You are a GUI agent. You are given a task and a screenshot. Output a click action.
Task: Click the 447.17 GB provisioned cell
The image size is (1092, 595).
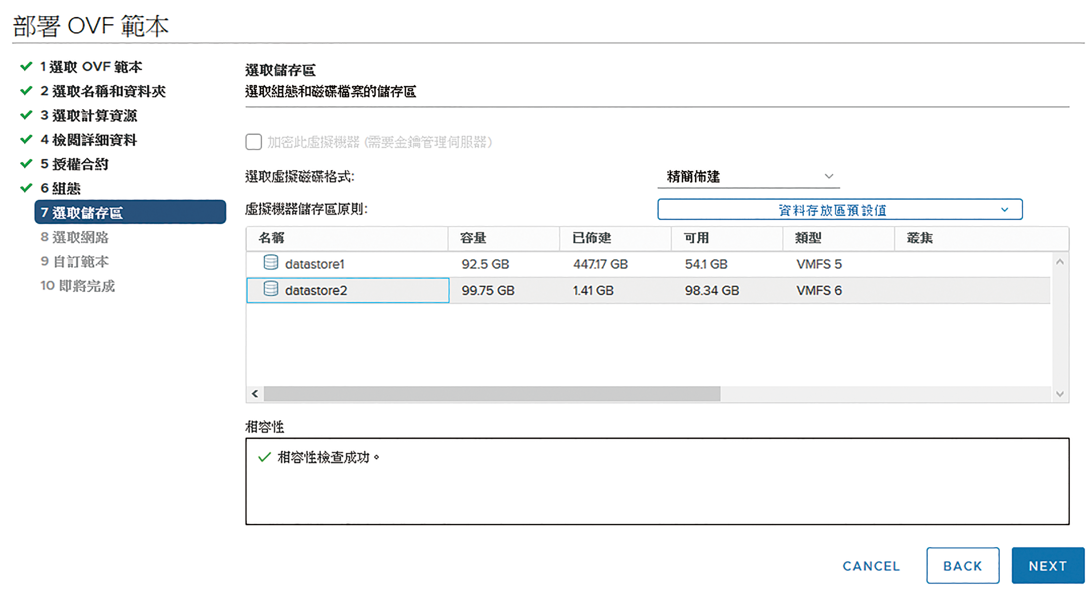click(600, 264)
